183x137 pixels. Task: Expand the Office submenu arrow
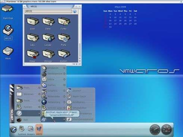[64, 79]
